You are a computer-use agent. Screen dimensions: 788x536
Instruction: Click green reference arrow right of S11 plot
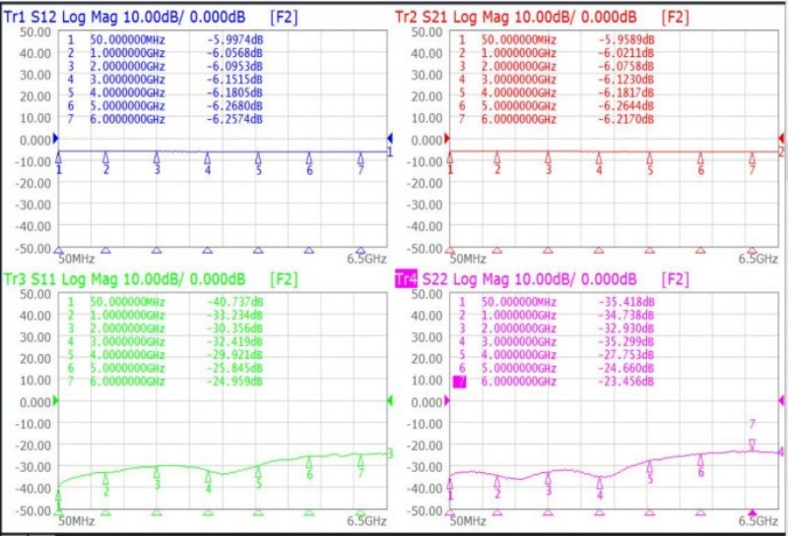(x=389, y=401)
